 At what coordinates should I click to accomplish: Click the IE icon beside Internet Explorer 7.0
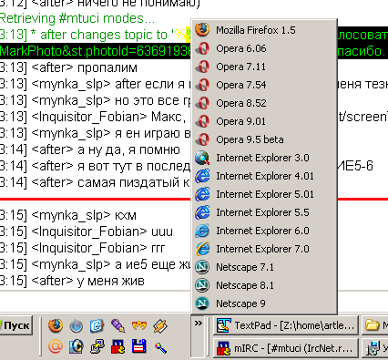202,249
